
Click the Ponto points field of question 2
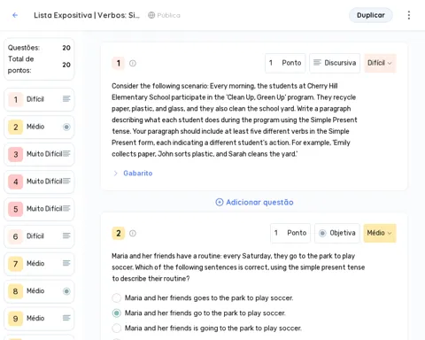click(290, 233)
